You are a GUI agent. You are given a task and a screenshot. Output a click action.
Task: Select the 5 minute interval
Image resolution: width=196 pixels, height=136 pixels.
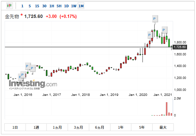tap(30, 6)
